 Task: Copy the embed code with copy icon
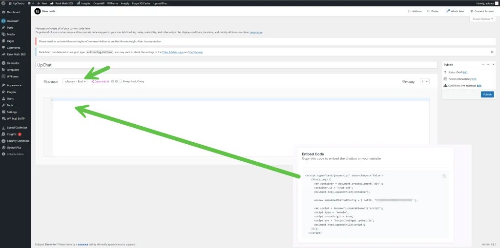pos(443,176)
